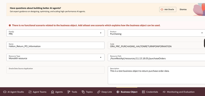Go to the Agents tab
The image size is (205, 96).
point(57,92)
